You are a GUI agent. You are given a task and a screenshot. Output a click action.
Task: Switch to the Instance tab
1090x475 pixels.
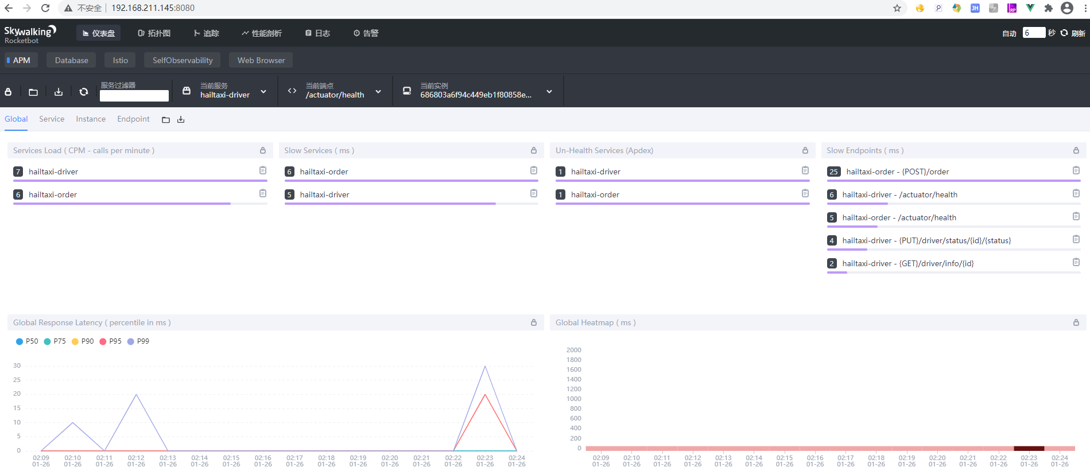coord(91,119)
